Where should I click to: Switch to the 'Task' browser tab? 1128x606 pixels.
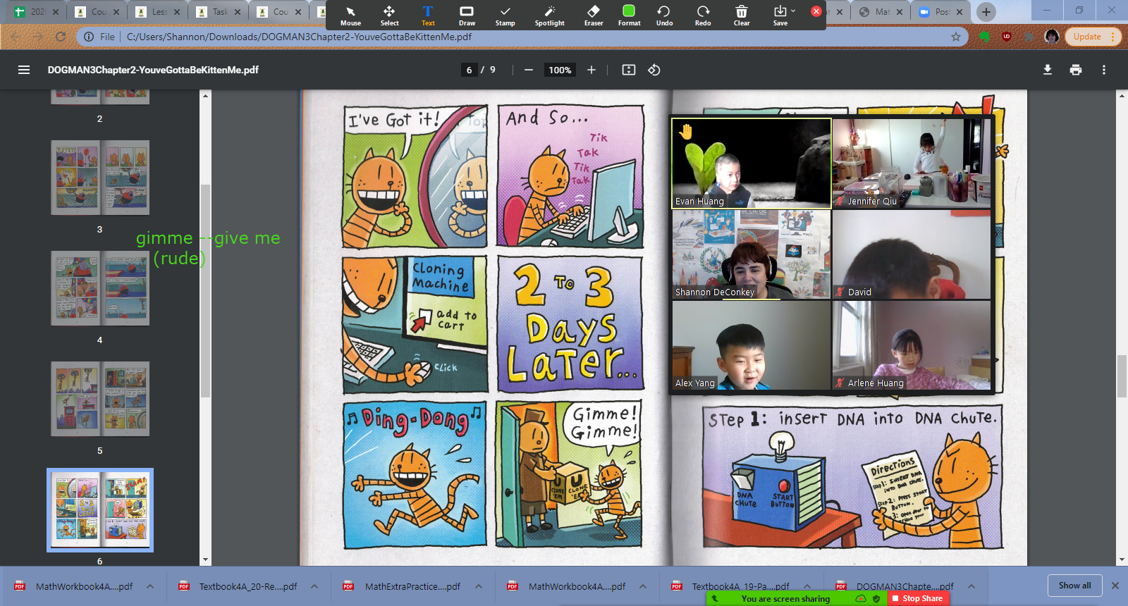(219, 12)
